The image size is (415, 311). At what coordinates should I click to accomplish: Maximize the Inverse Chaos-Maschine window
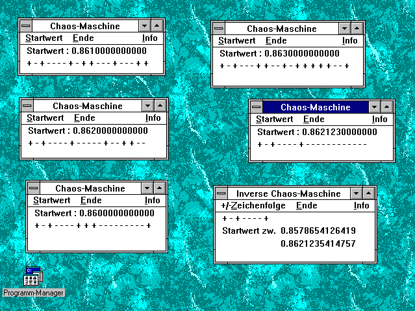pos(369,193)
